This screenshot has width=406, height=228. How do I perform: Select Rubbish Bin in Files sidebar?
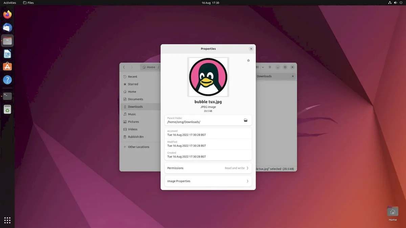pos(140,137)
